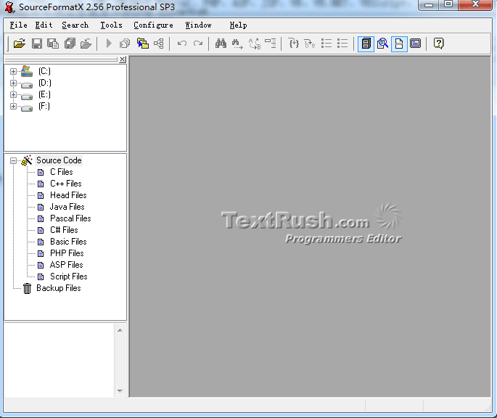
Task: Click the magnifier file preview icon
Action: tap(382, 44)
